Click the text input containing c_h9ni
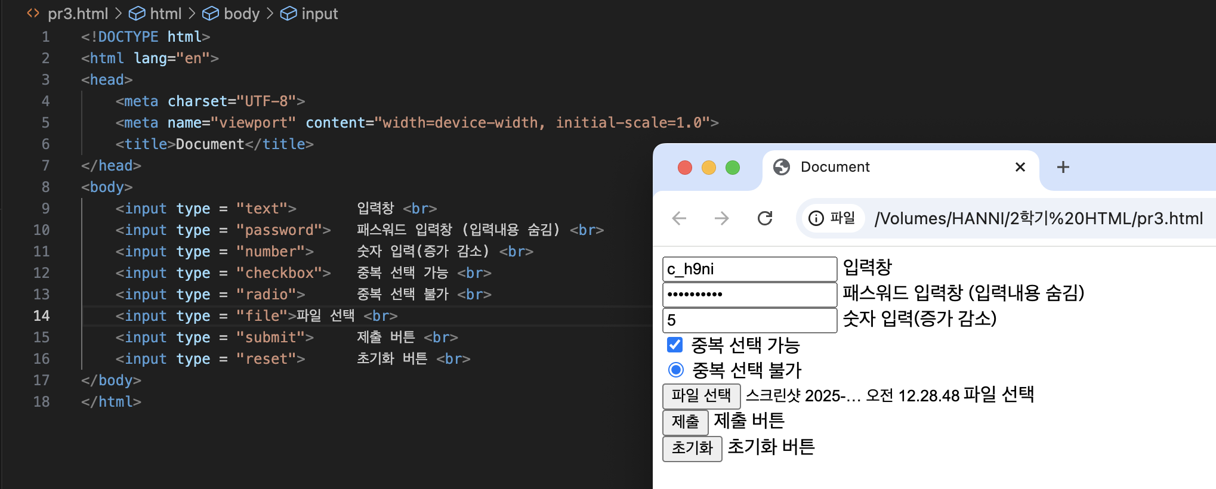Screen dimensions: 1216x489 pos(749,269)
